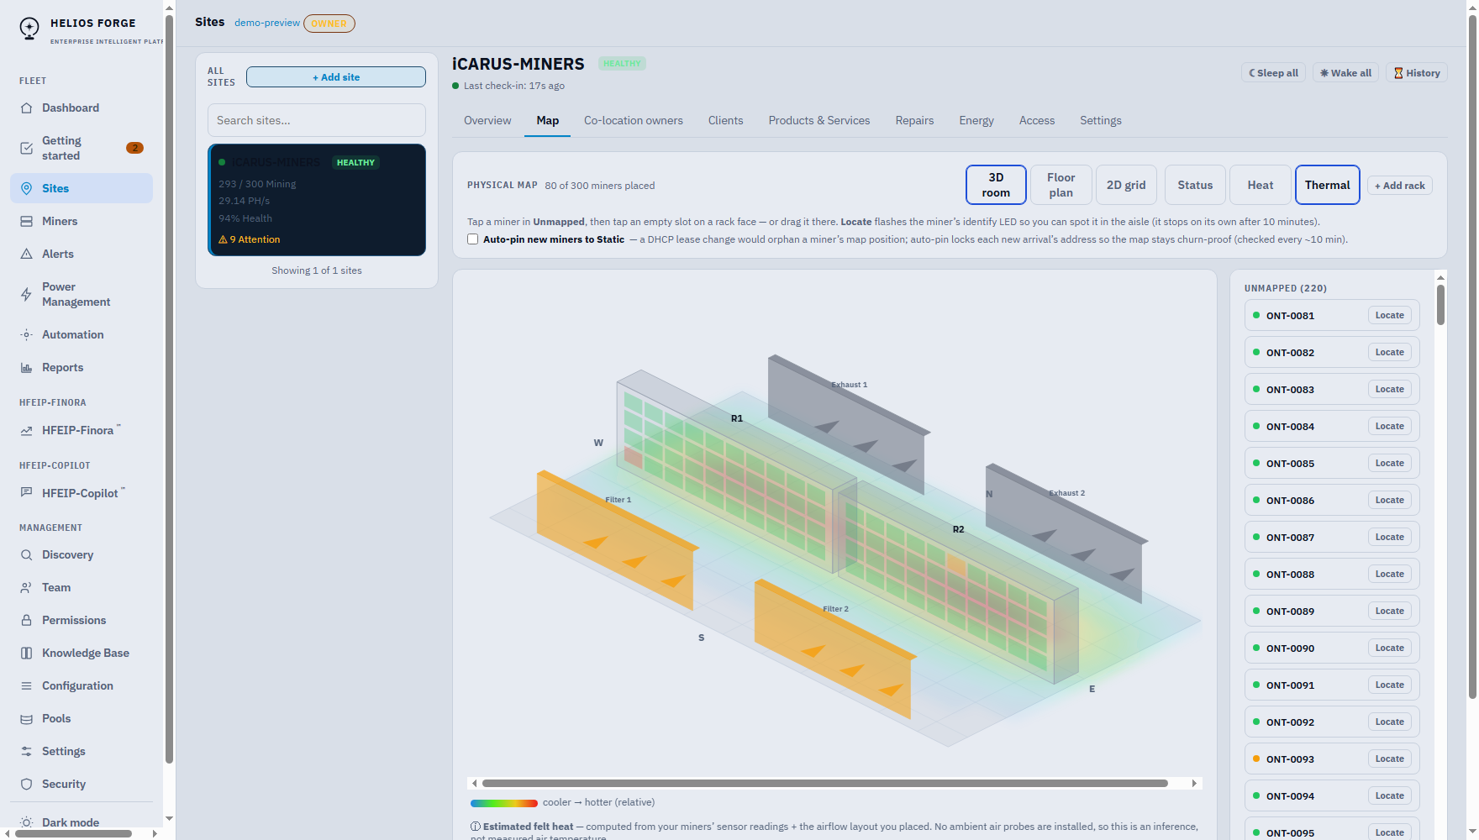Click the + Add rack button

[1400, 186]
